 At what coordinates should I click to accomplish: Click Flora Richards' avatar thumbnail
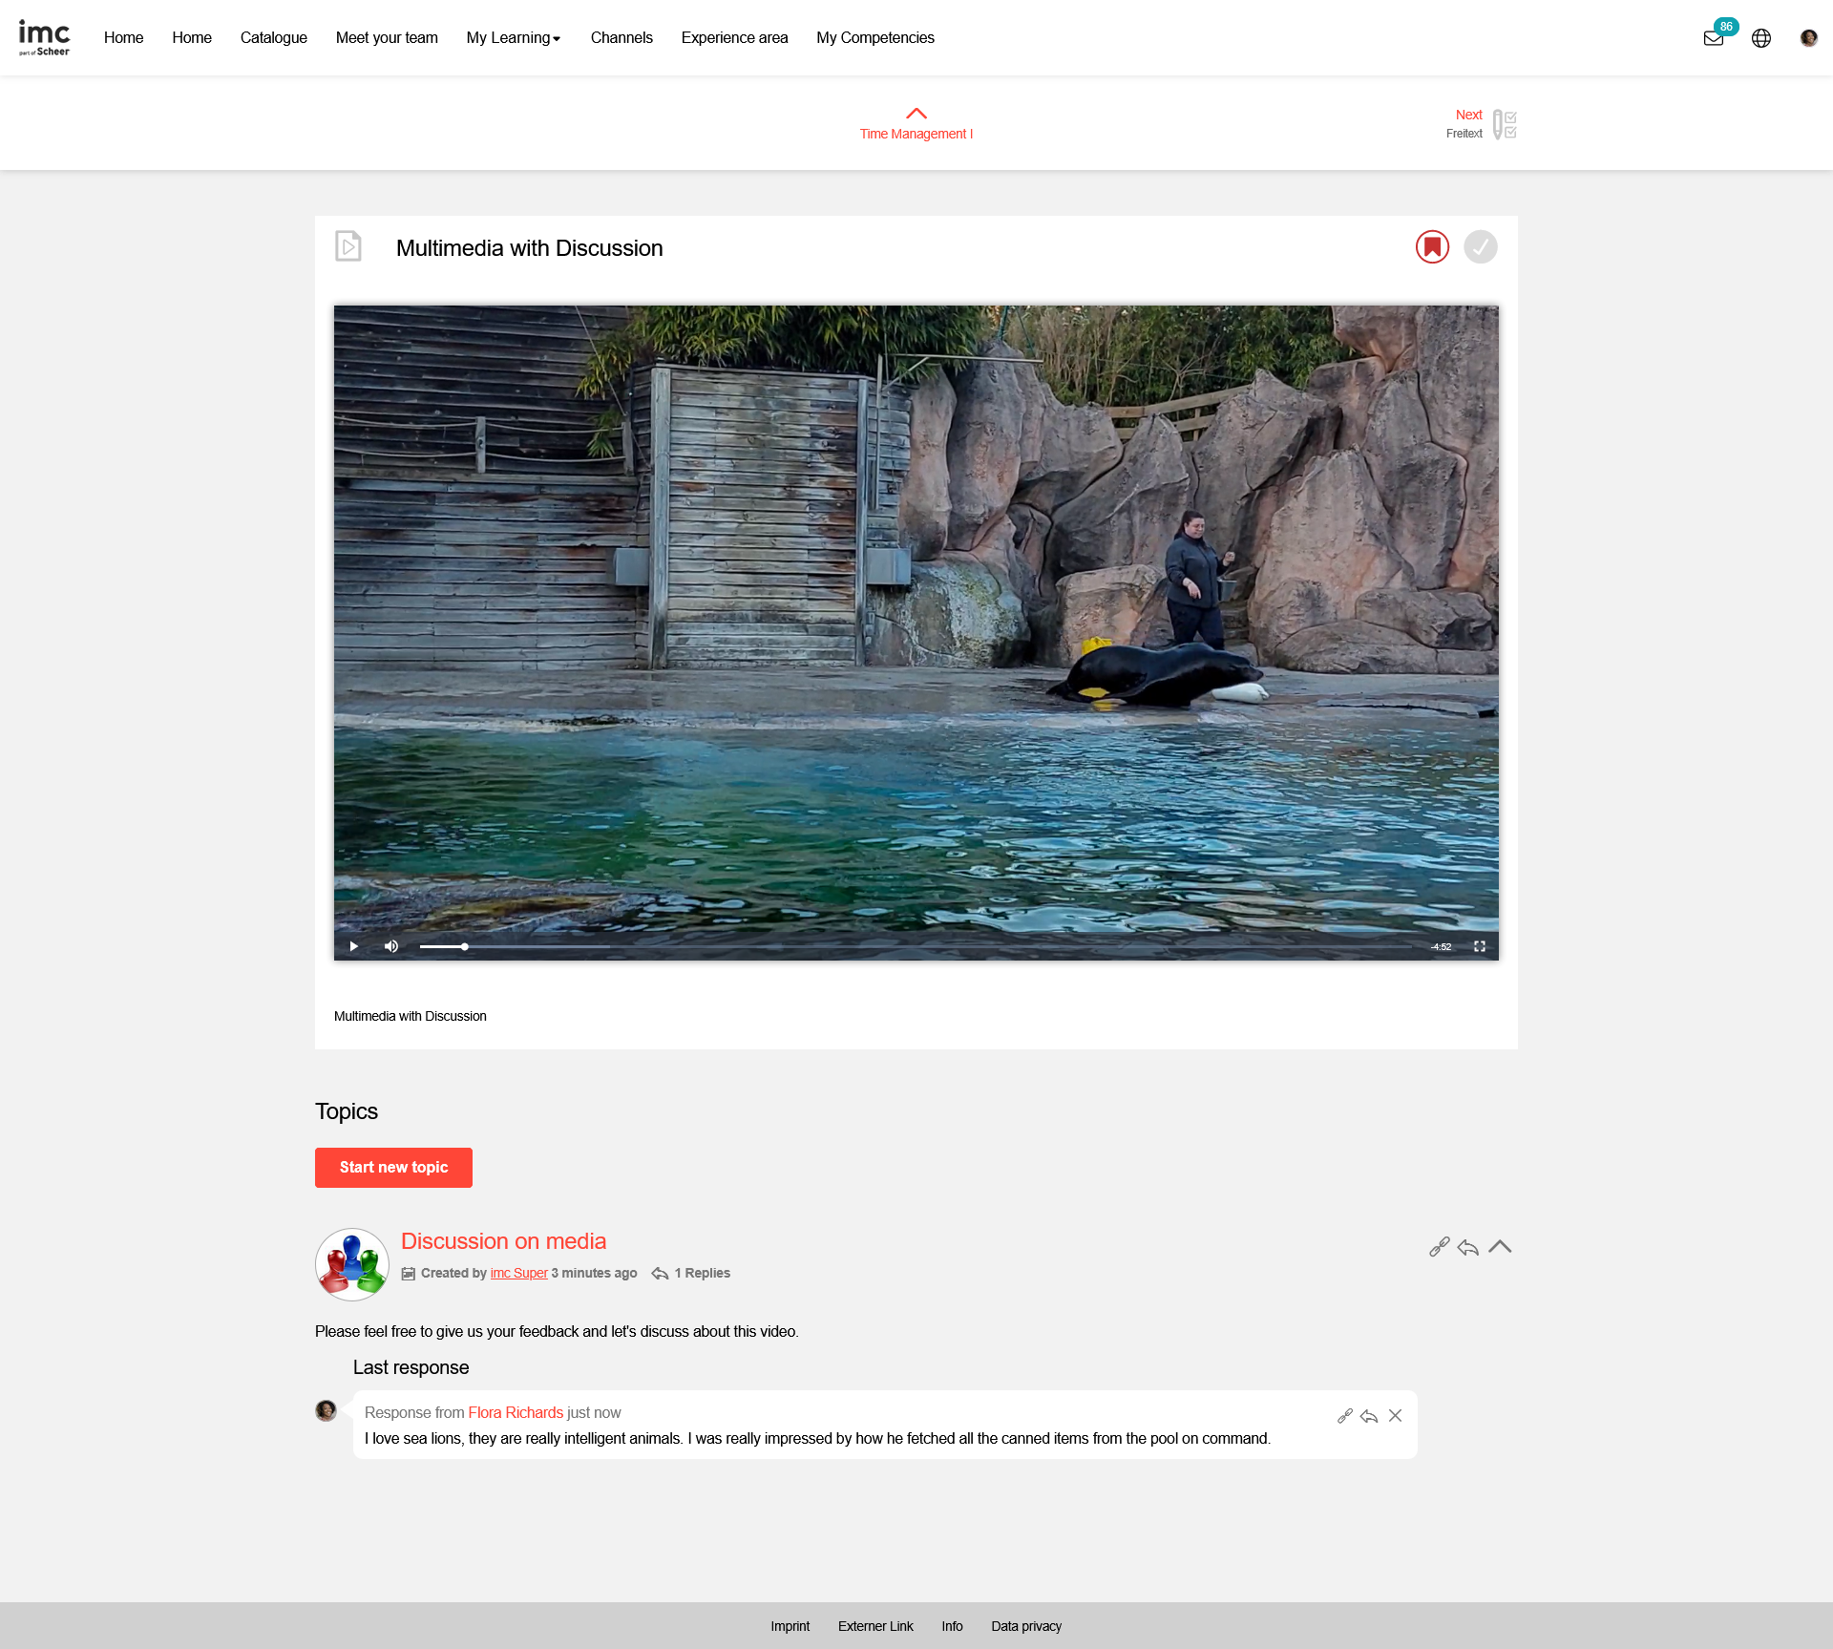tap(326, 1410)
